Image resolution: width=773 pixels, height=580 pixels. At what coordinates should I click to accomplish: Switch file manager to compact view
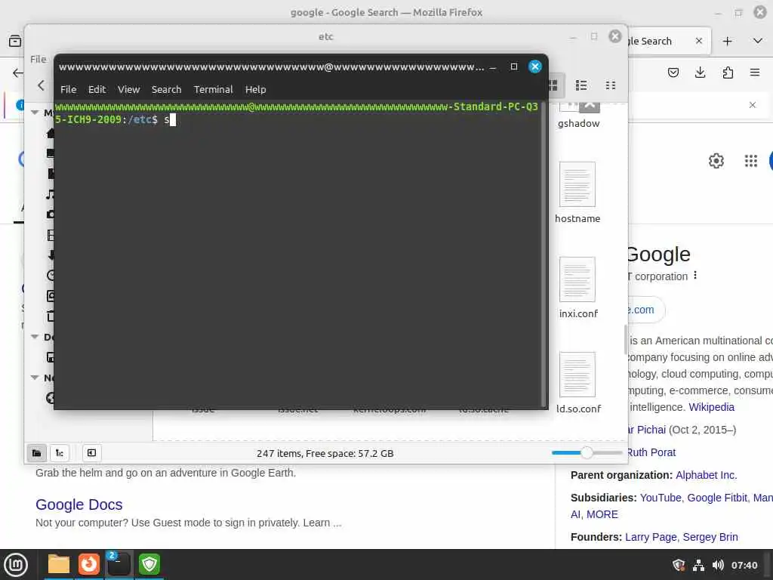(610, 85)
